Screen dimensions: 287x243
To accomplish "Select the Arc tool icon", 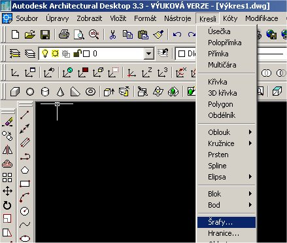I will pyautogui.click(x=24, y=197).
